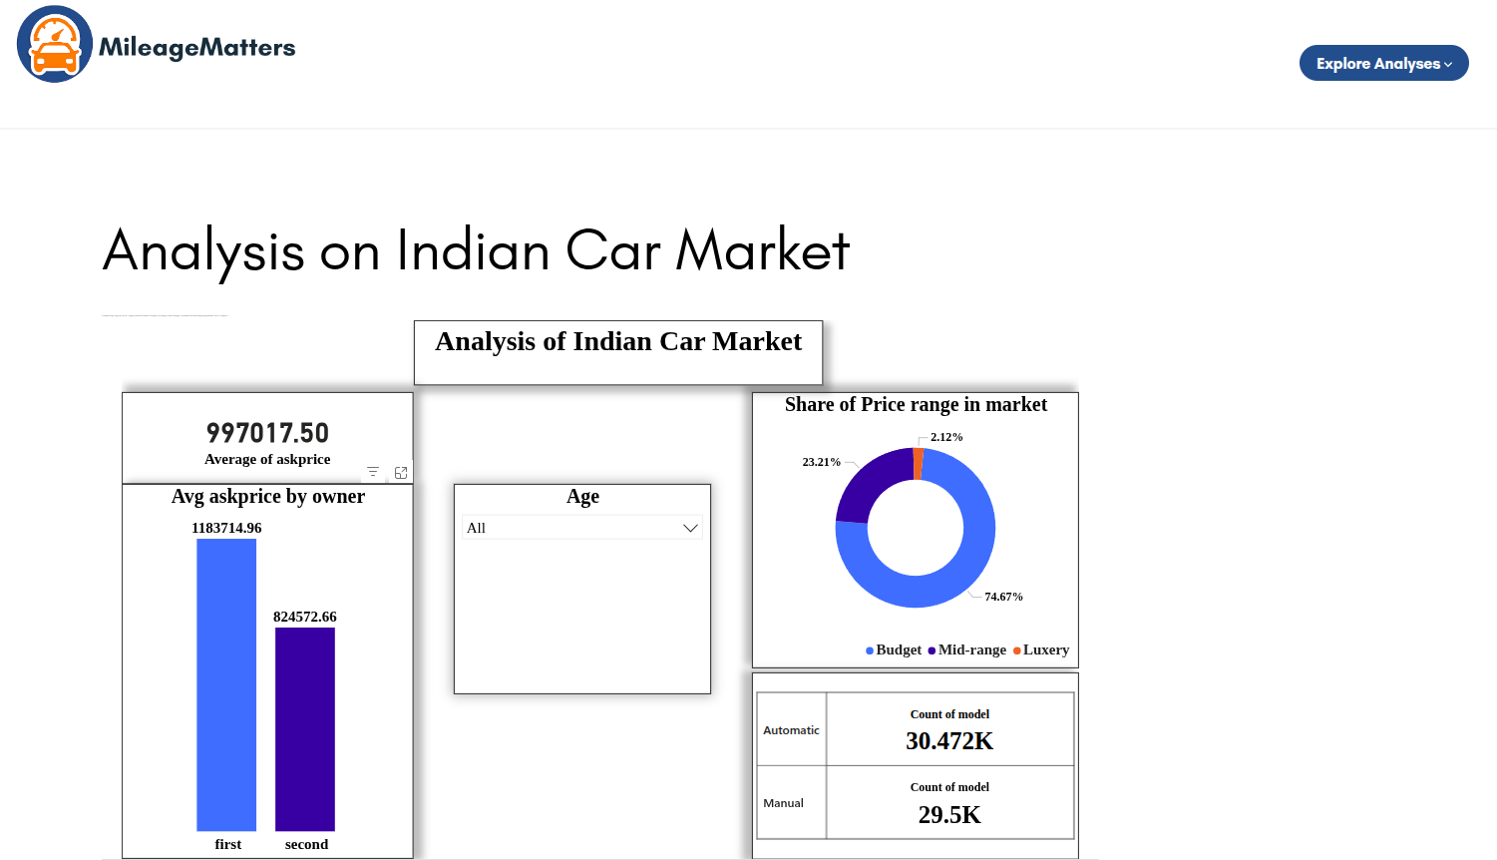1497x860 pixels.
Task: Click the purple second-owner bar
Action: point(306,728)
